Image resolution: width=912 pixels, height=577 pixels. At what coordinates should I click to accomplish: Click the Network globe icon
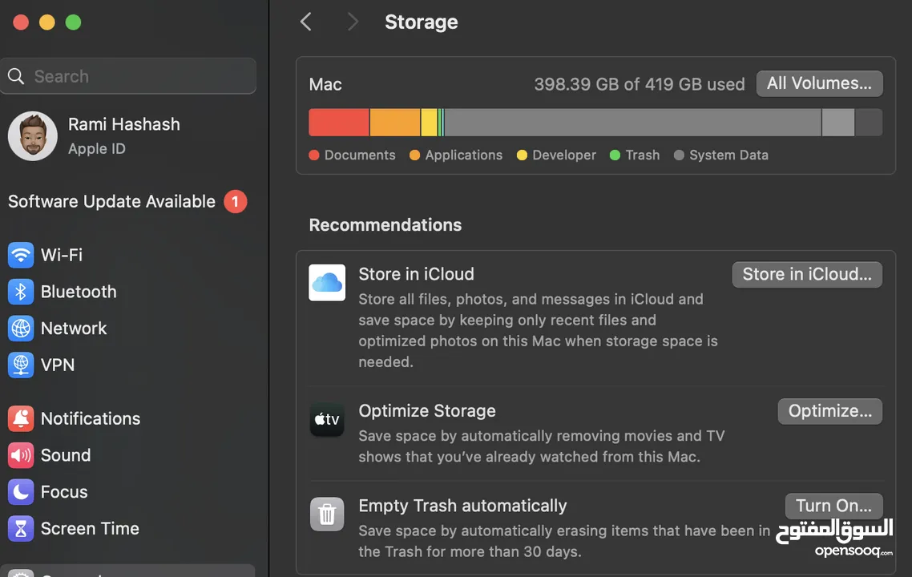(x=21, y=328)
